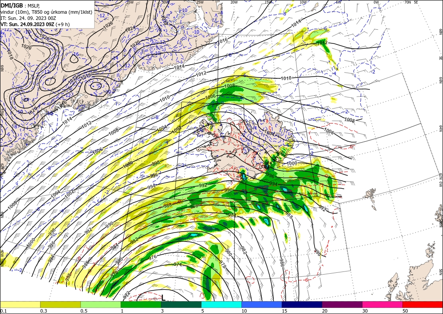Select the dark green 3–5 legend swatch
This screenshot has height=314, width=443.
tap(181, 304)
